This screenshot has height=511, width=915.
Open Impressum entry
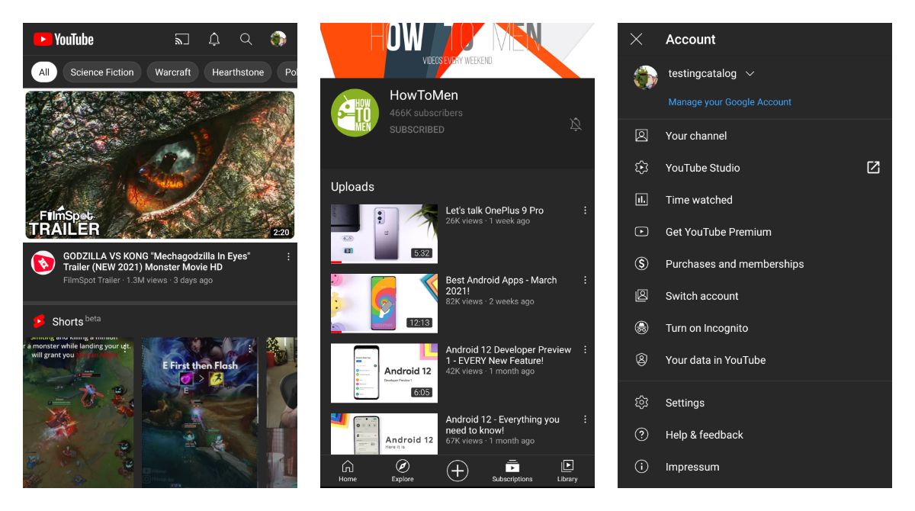[x=755, y=467]
